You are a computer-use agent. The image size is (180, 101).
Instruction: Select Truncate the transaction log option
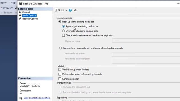pos(60,87)
